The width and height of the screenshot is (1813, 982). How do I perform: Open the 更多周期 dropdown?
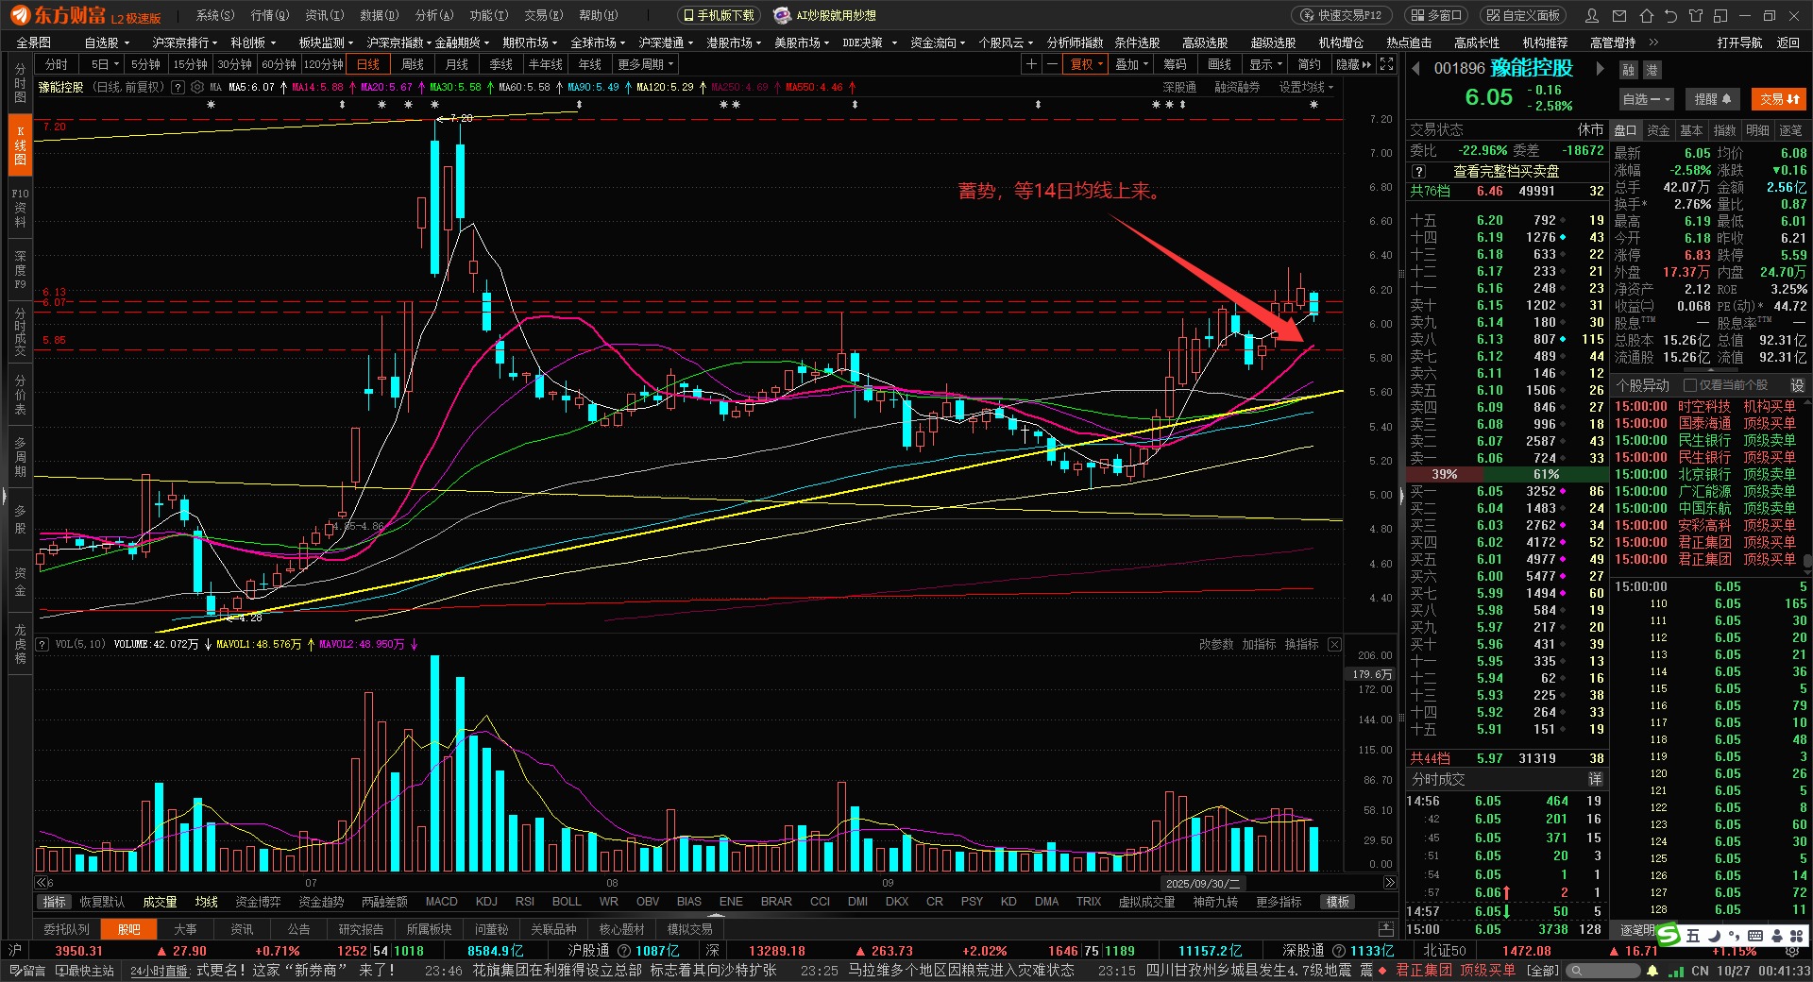pyautogui.click(x=646, y=64)
